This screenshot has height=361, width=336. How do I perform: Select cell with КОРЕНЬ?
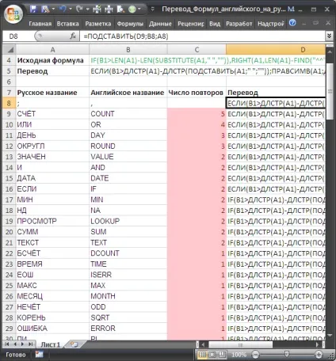(52, 317)
